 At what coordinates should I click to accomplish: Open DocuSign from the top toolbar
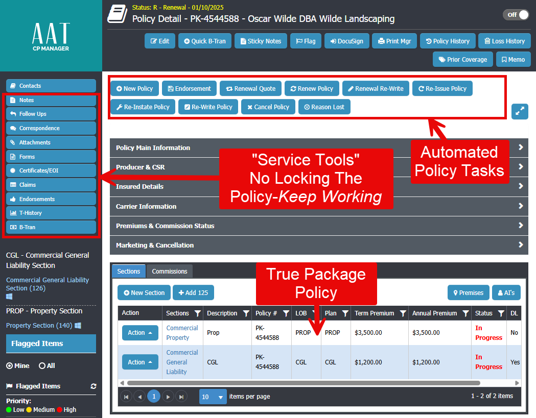(x=344, y=41)
